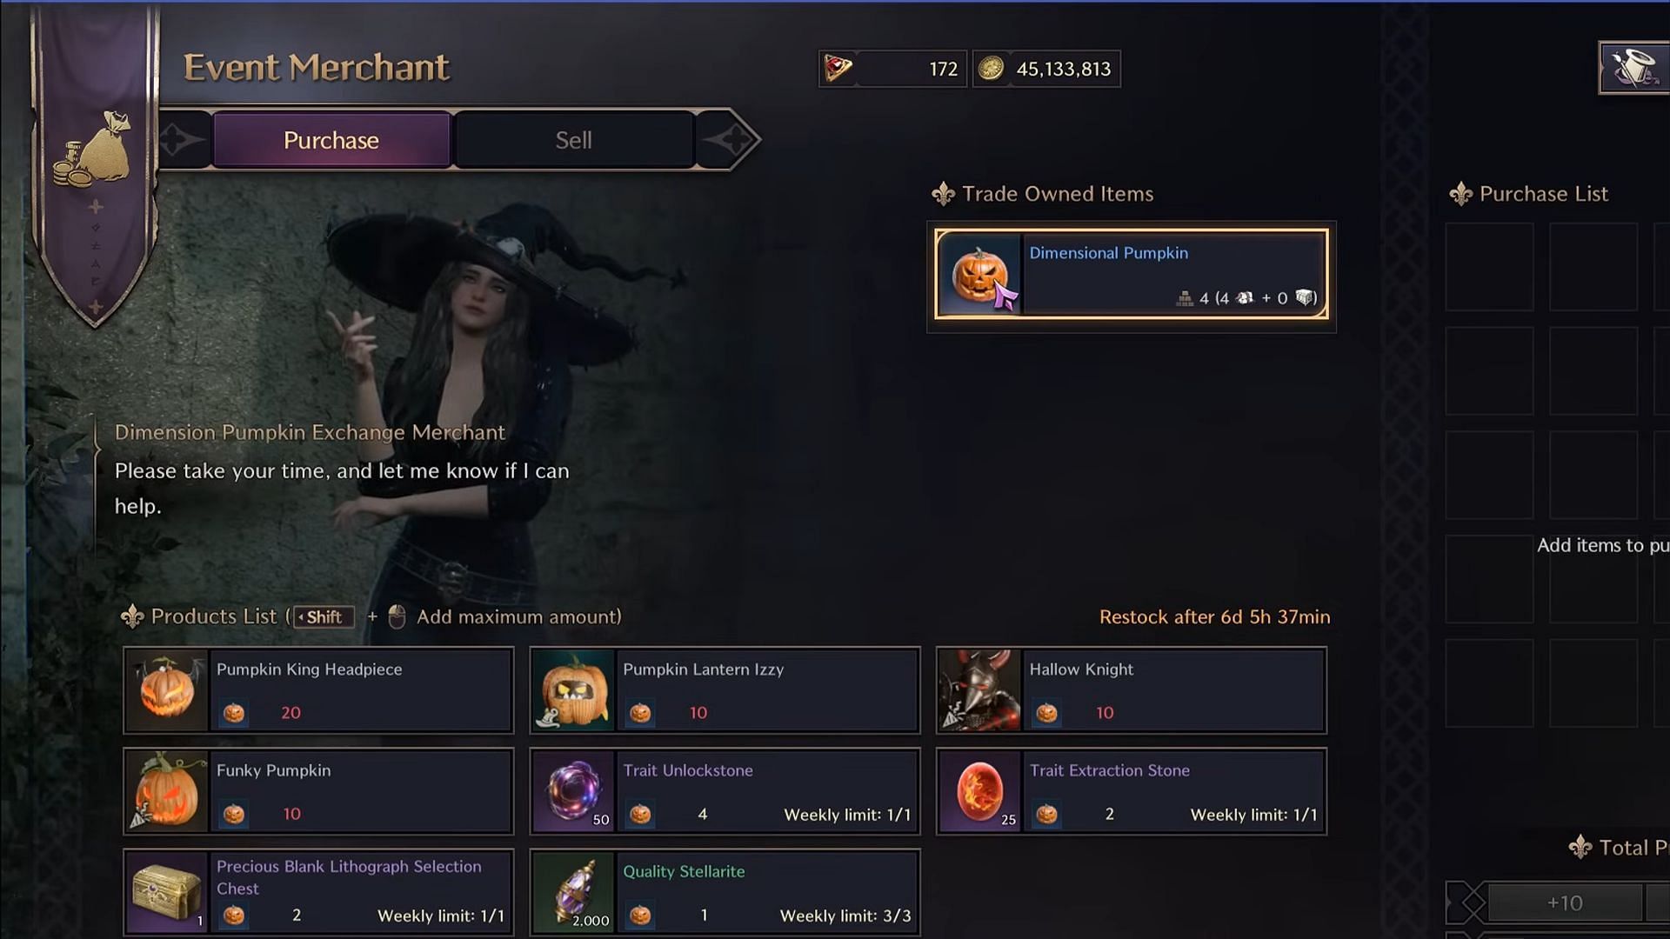
Task: Select the Trait Unlockstone item icon
Action: point(573,791)
